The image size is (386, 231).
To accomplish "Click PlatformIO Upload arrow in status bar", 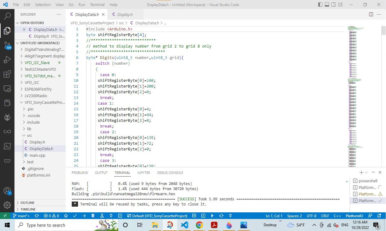I will pyautogui.click(x=84, y=216).
